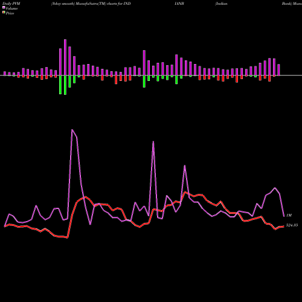This screenshot has width=302, height=302.
Task: Click '(3day smooth) MunafaSutra(TM) charts for IND' text
Action: 91,4
